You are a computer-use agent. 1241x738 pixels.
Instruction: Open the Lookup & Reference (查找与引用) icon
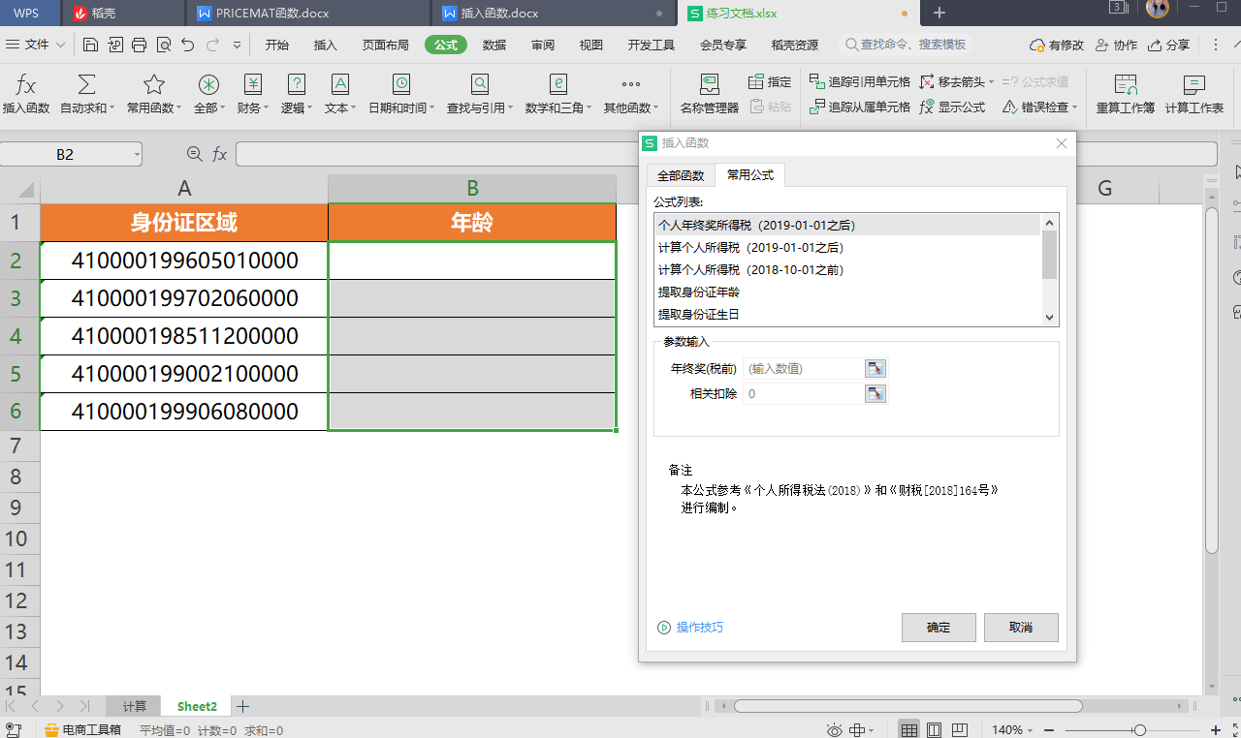[480, 84]
